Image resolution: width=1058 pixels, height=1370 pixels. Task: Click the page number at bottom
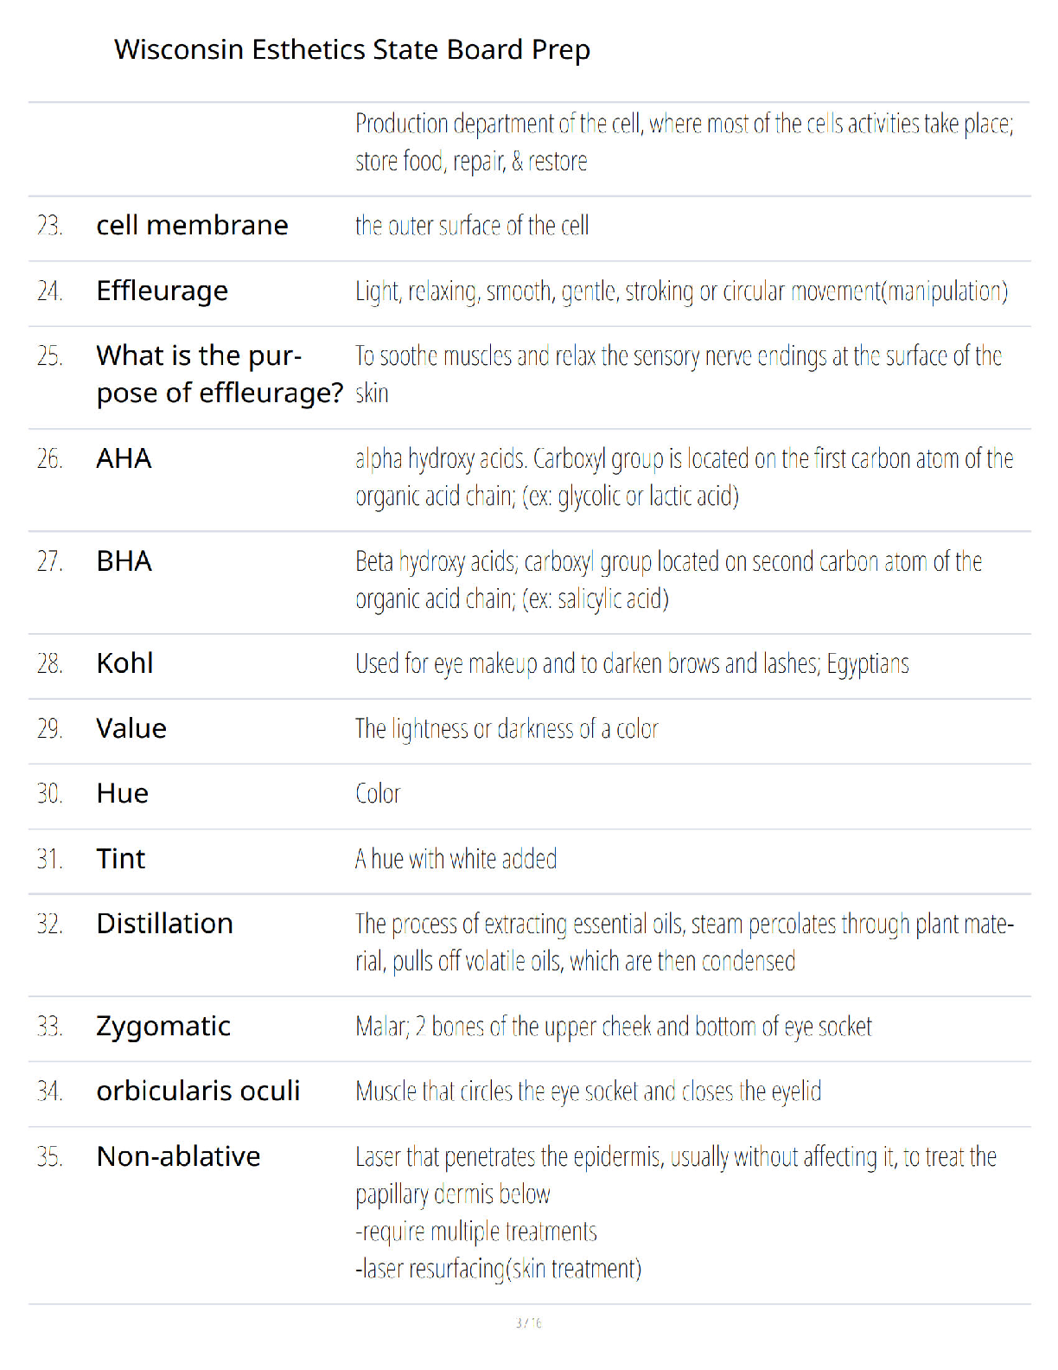pos(528,1322)
